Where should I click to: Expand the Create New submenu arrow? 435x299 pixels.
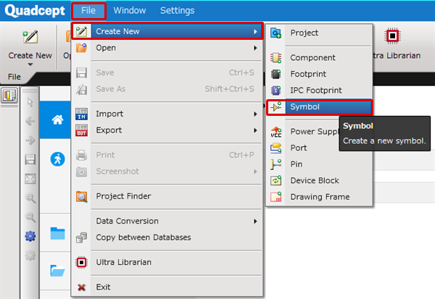[x=255, y=32]
